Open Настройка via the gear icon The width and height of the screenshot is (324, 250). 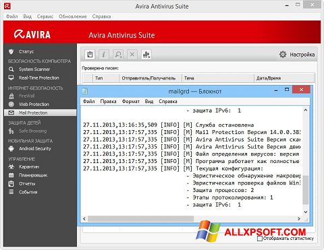tap(283, 55)
